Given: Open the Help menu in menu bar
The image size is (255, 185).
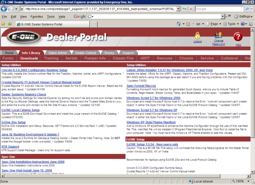Looking at the screenshot, I should 62,17.
